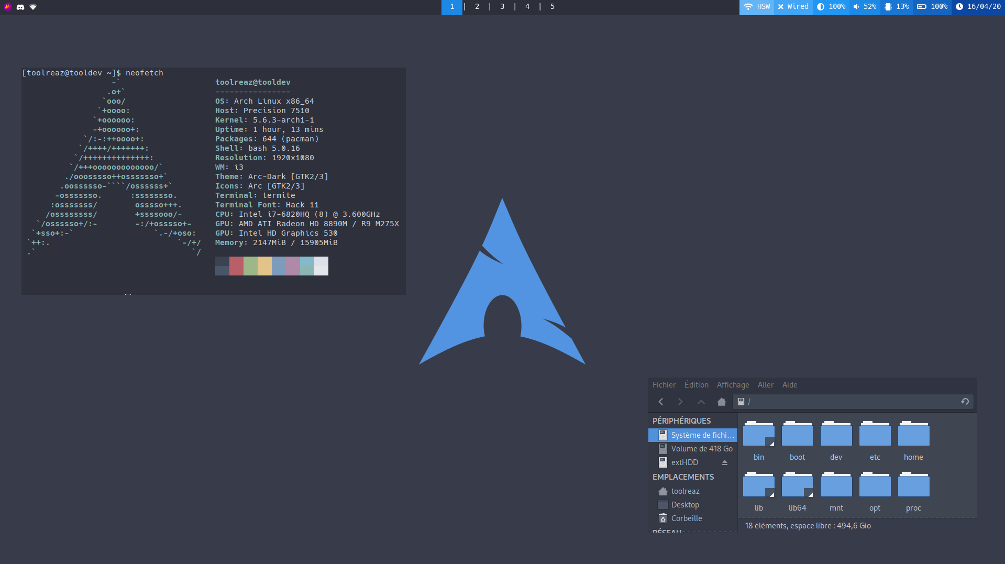Open the etc folder
Viewport: 1005px width, 564px height.
click(875, 441)
